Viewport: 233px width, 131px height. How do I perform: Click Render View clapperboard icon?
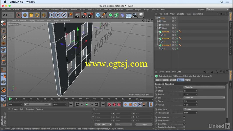click(77, 15)
